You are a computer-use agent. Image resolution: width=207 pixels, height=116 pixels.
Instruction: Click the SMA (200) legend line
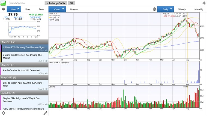50,20
